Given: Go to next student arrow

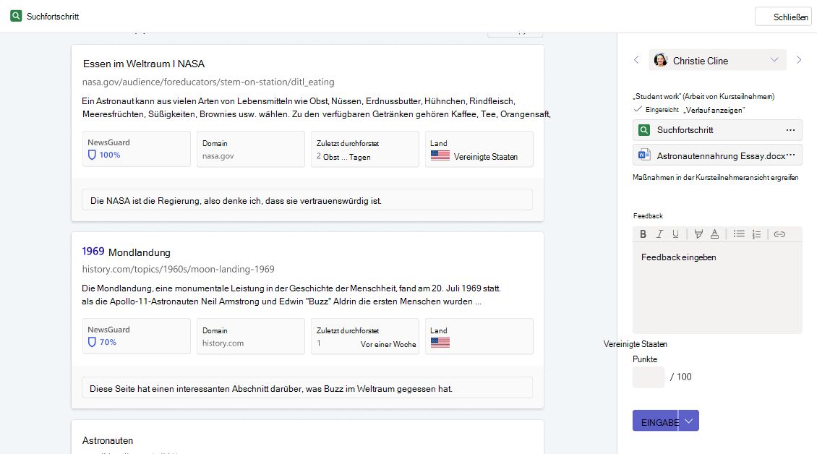Looking at the screenshot, I should click(x=799, y=60).
